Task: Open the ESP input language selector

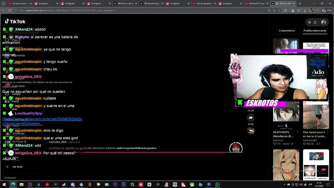Action: (x=310, y=184)
